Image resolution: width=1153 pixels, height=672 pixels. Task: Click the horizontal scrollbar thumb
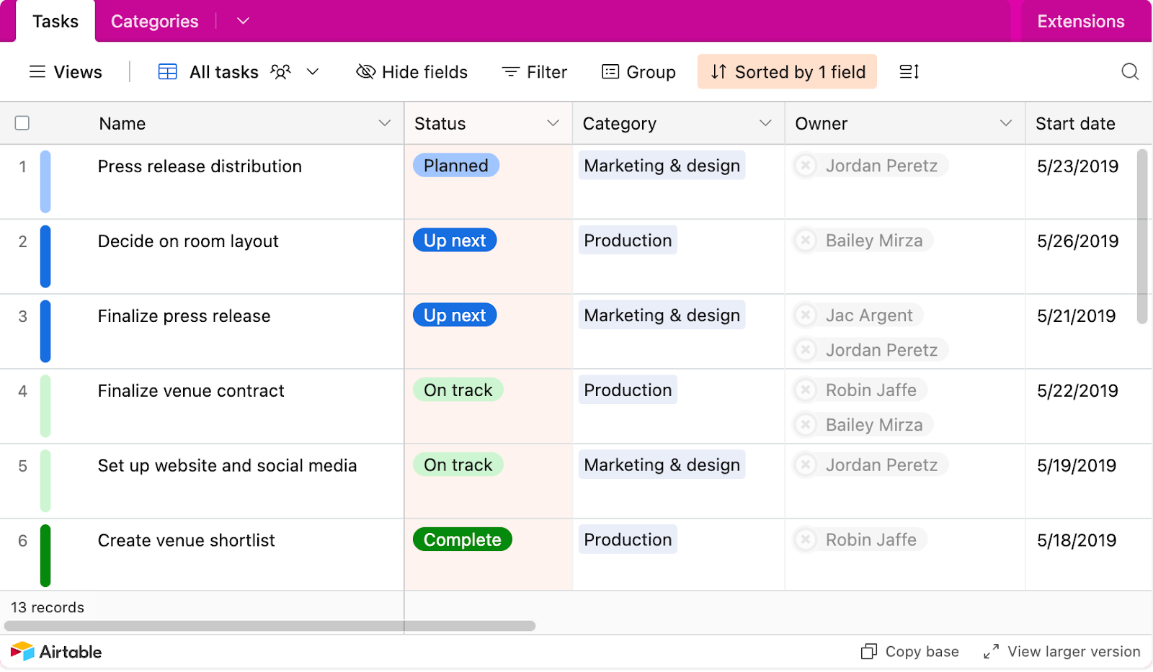(x=270, y=626)
